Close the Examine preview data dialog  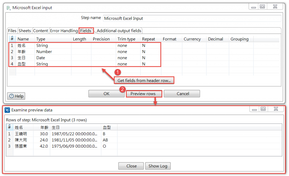(x=132, y=166)
